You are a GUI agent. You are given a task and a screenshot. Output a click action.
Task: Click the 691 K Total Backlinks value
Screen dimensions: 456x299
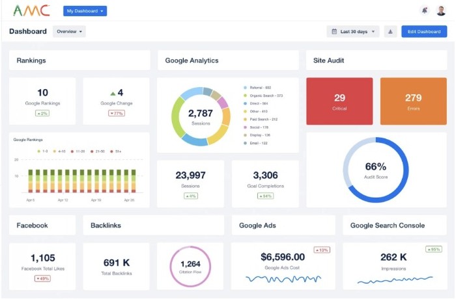pyautogui.click(x=117, y=263)
